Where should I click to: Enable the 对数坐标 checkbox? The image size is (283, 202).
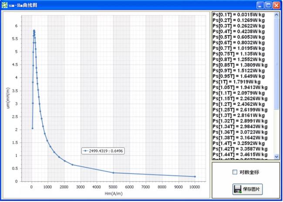(x=235, y=172)
